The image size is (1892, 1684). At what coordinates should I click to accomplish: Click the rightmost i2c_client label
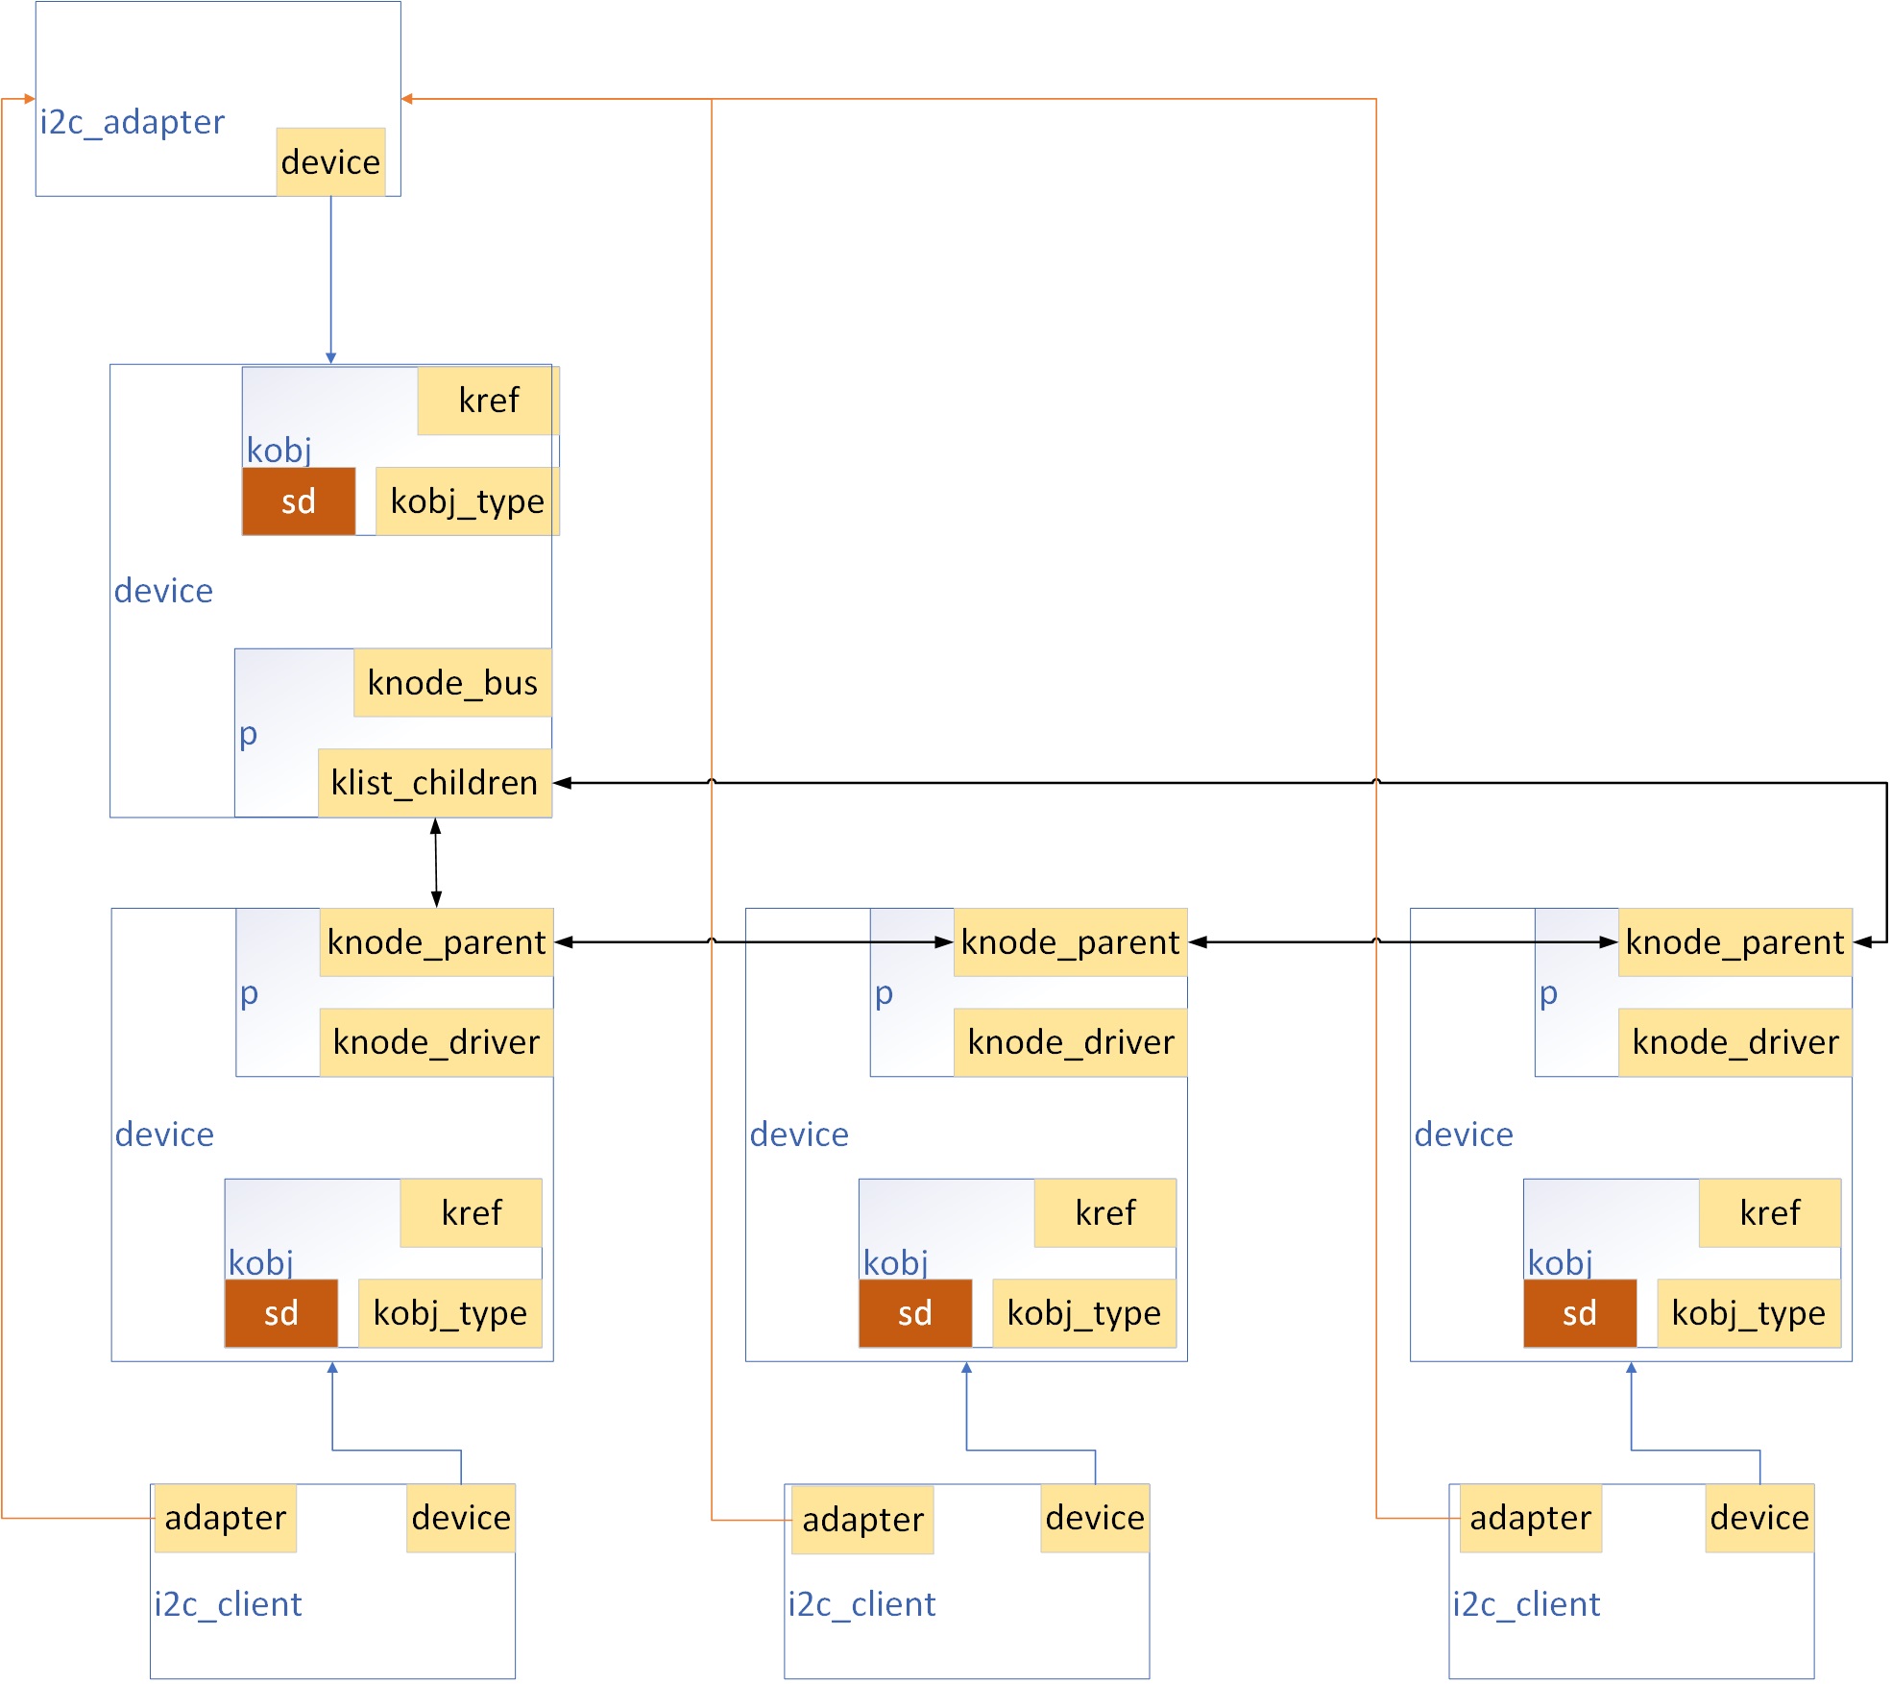1526,1604
